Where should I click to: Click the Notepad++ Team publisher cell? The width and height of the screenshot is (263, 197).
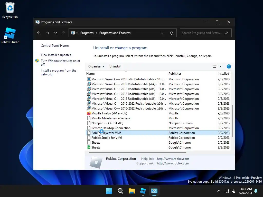click(181, 123)
